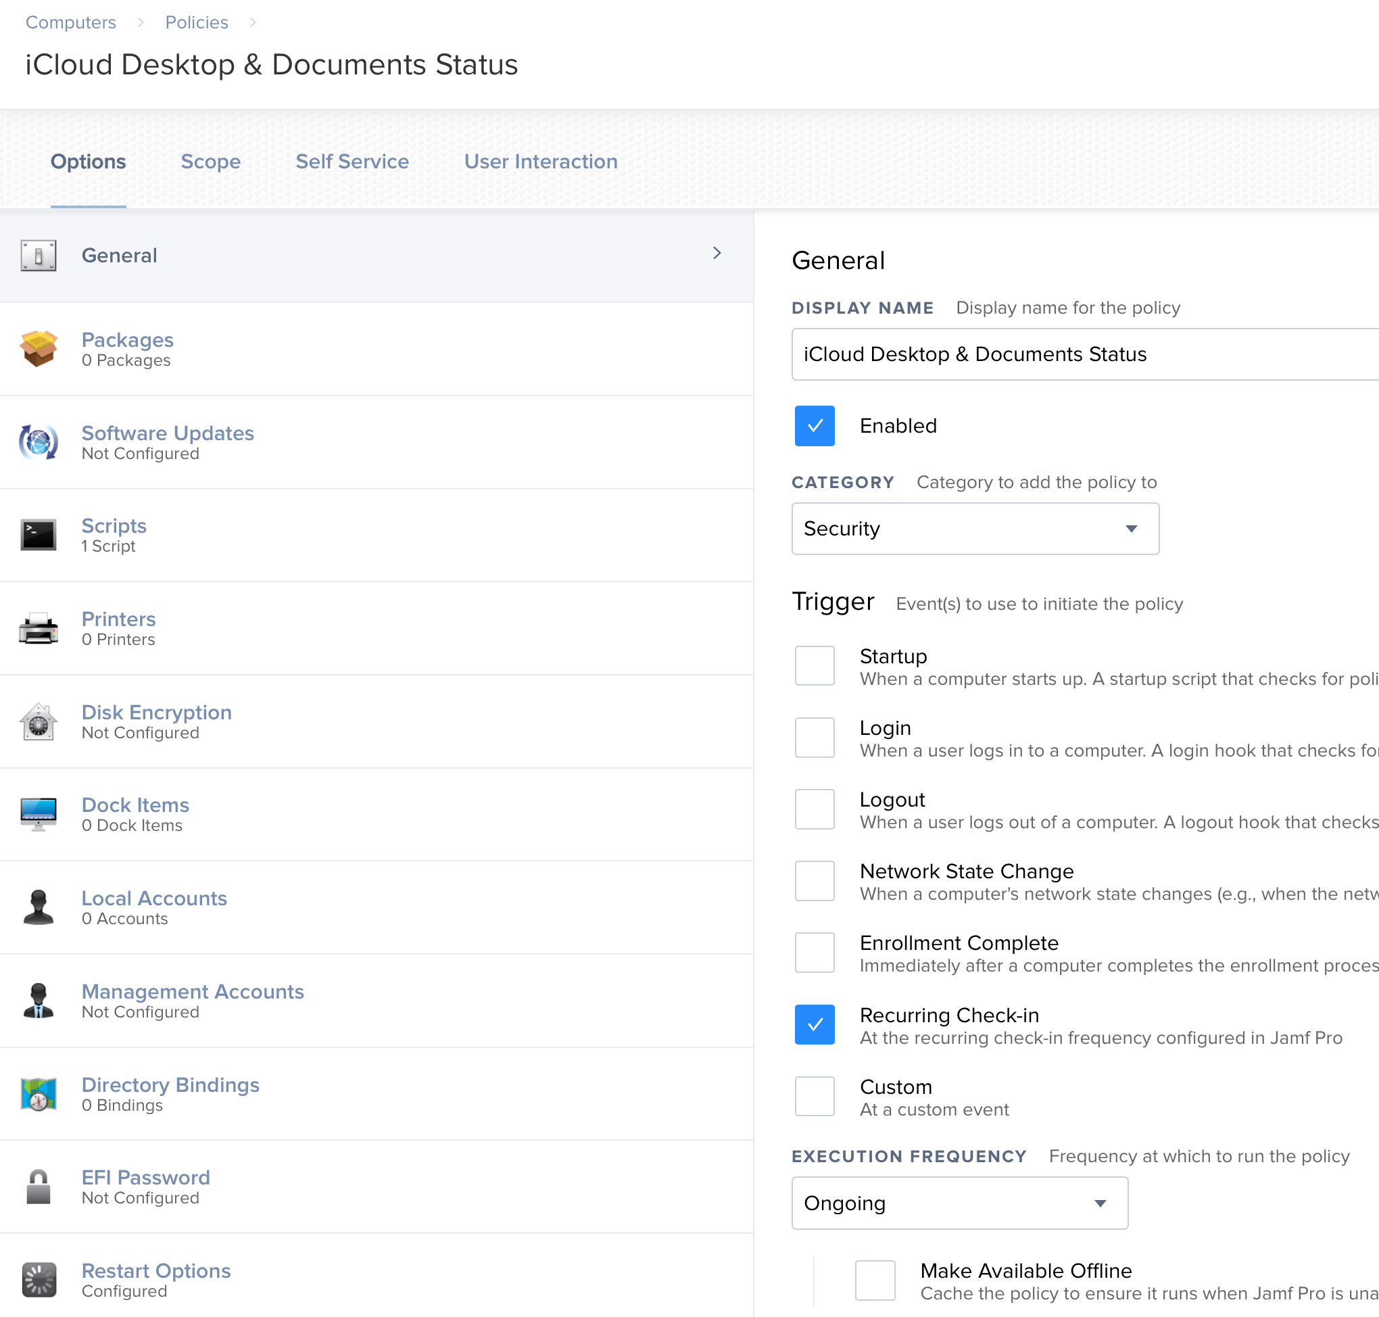Open the Directory Bindings payload section
Screen dimensions: 1379x1317
377,1095
